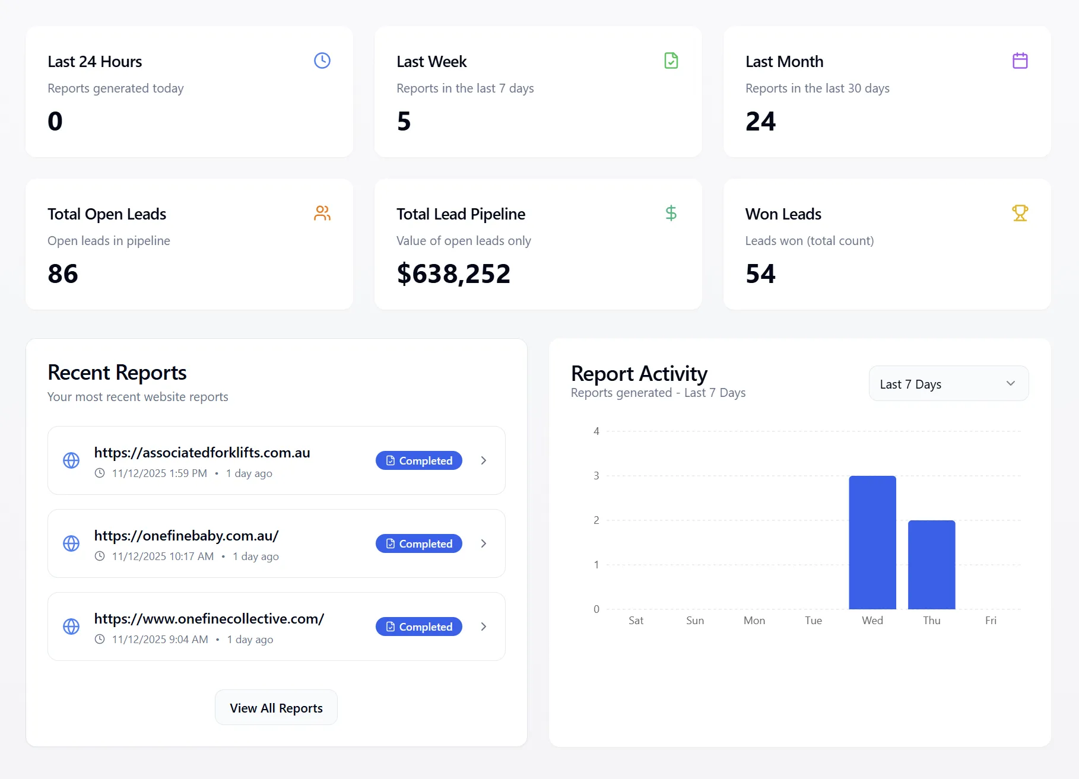Expand the onefinebaby.com.au report chevron
The height and width of the screenshot is (779, 1079).
point(484,543)
